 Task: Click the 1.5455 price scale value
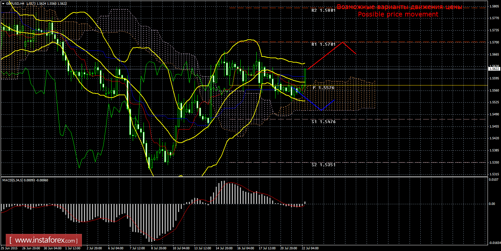[x=494, y=127]
